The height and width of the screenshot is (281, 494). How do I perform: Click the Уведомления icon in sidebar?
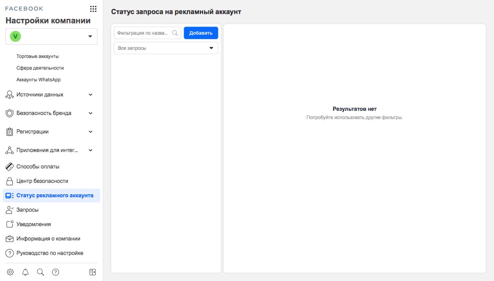[10, 224]
